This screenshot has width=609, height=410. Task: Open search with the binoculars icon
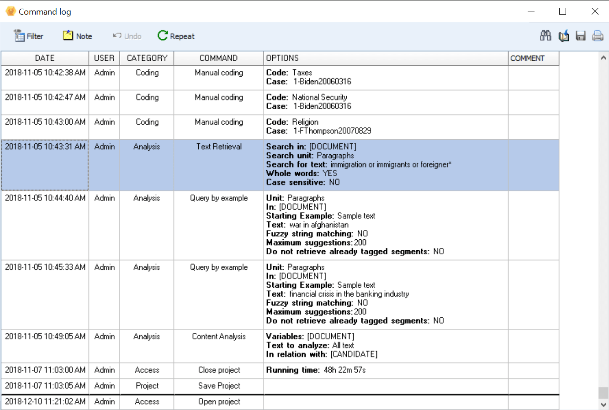click(x=545, y=36)
